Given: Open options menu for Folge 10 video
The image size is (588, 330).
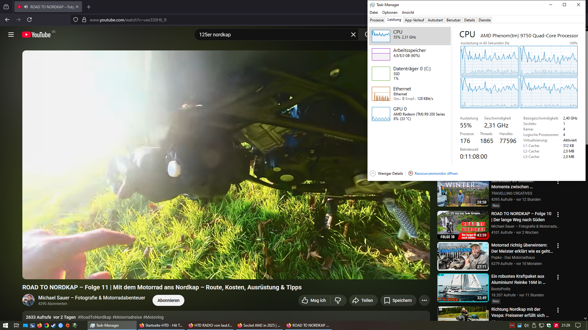Looking at the screenshot, I should tap(558, 215).
